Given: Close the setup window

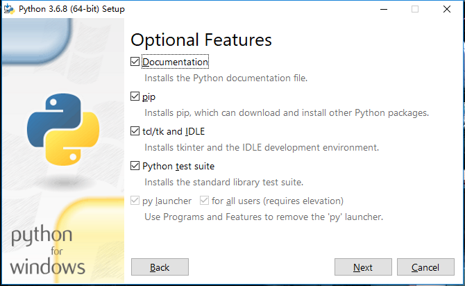Looking at the screenshot, I should pyautogui.click(x=448, y=9).
